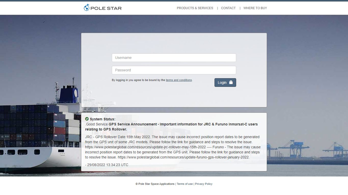
Task: Click the JRC rollover May 15th URL text
Action: tap(145, 147)
